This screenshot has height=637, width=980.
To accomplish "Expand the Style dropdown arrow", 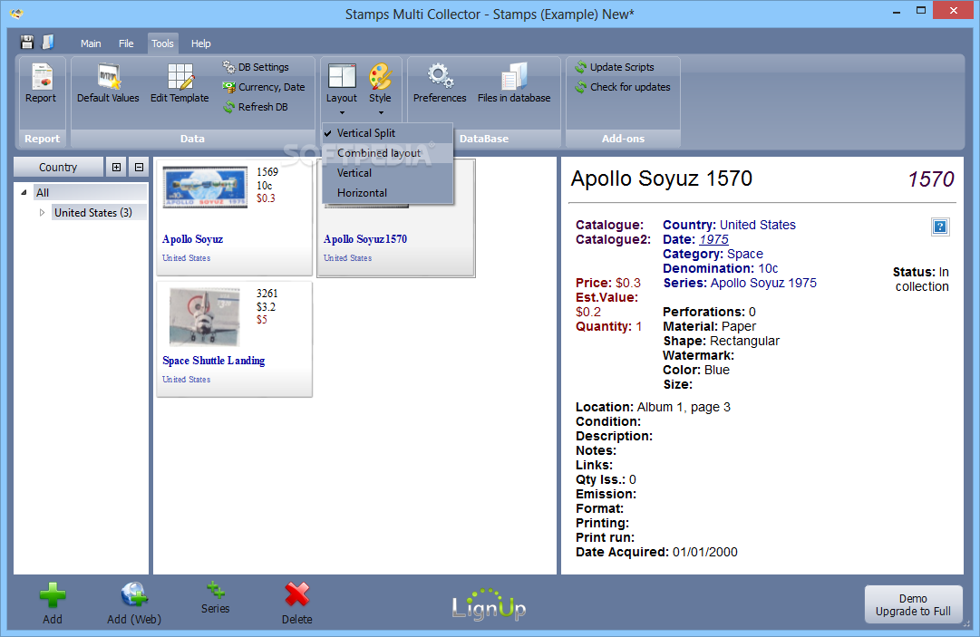I will click(x=381, y=113).
